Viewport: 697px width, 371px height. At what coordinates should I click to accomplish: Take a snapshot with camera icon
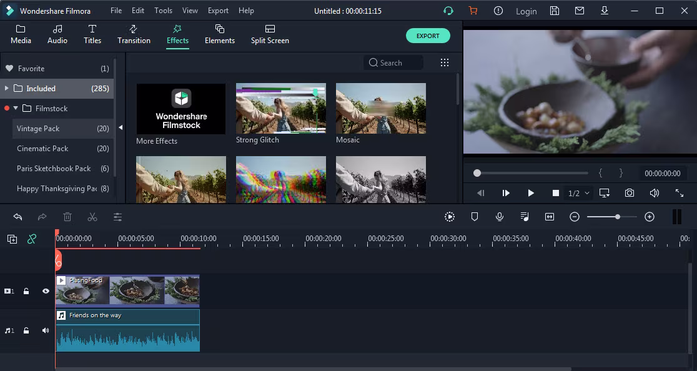[630, 193]
